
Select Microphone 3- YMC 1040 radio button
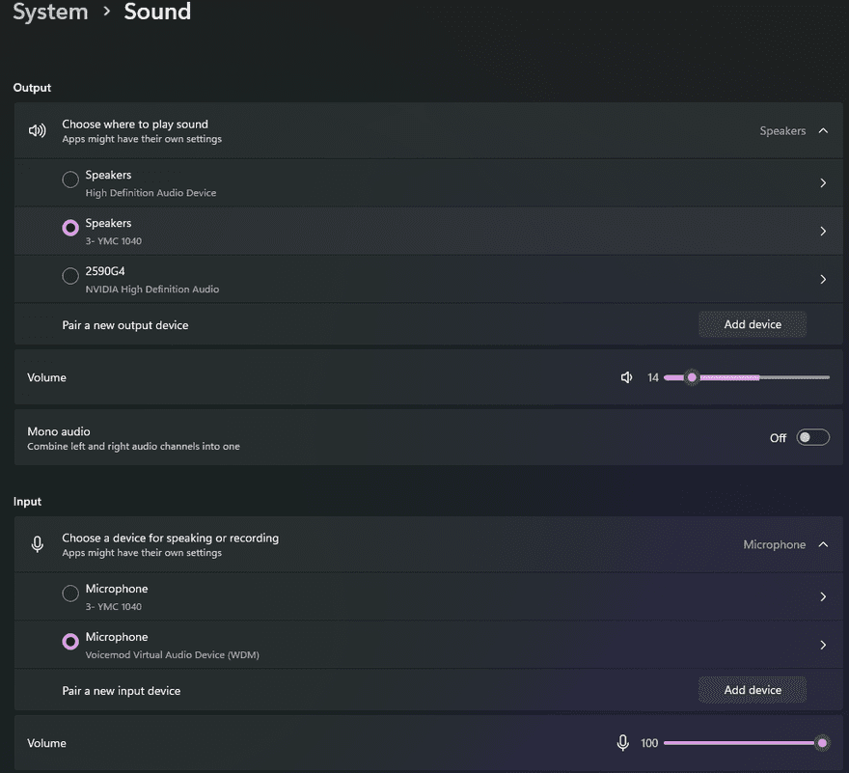[70, 594]
